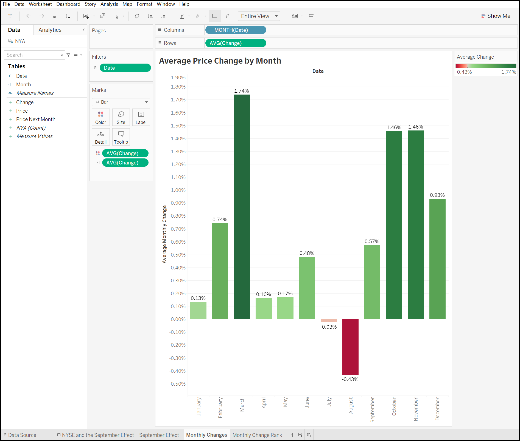
Task: Expand the highlight dropdown arrow
Action: coord(189,16)
